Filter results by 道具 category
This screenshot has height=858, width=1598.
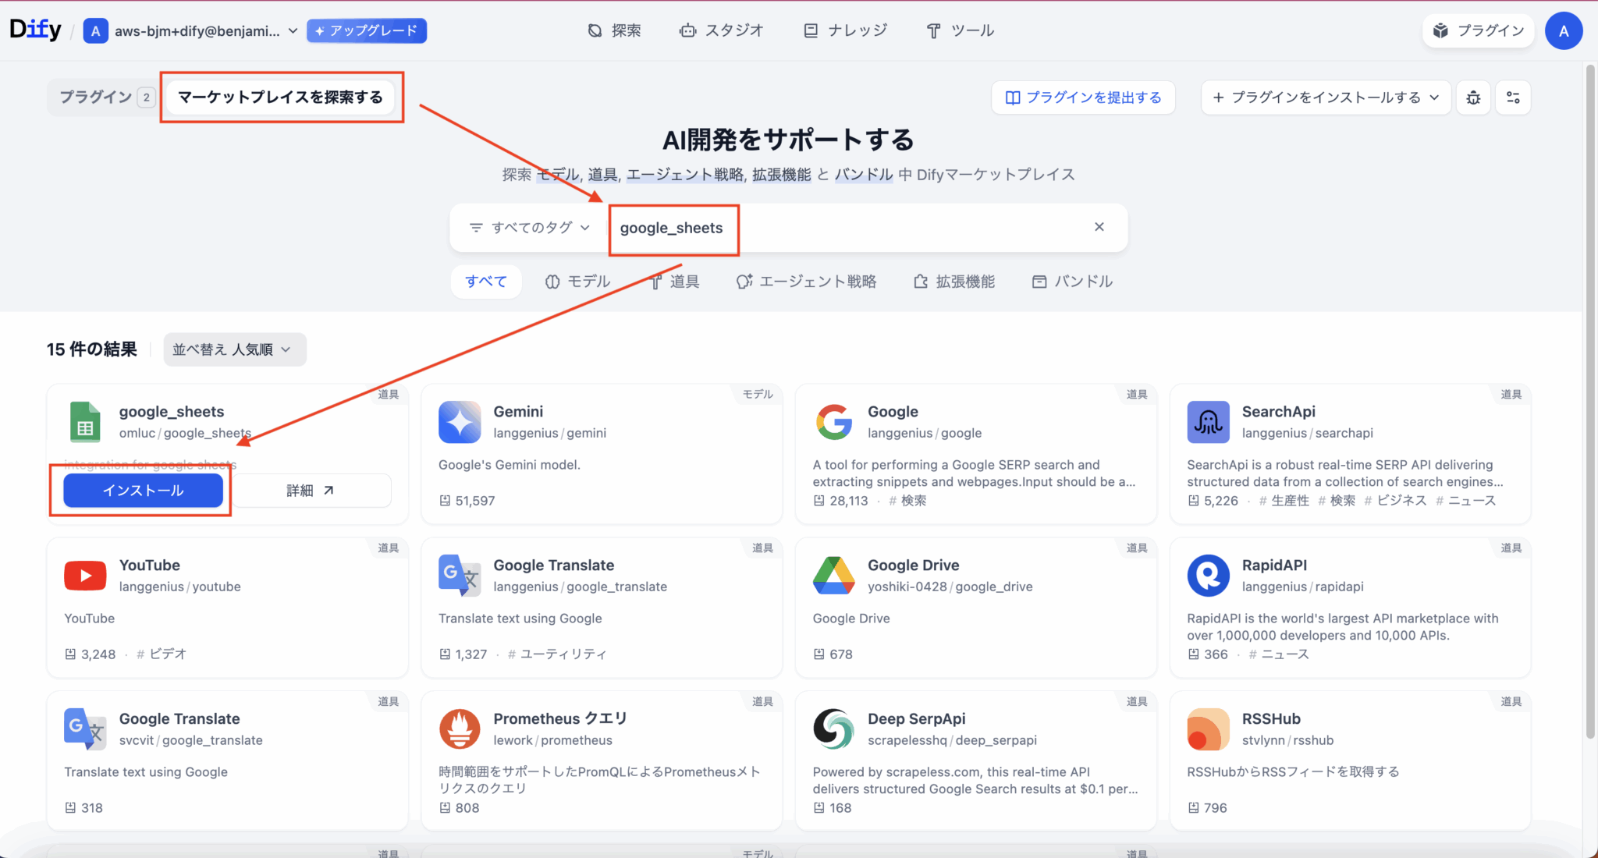pos(676,282)
